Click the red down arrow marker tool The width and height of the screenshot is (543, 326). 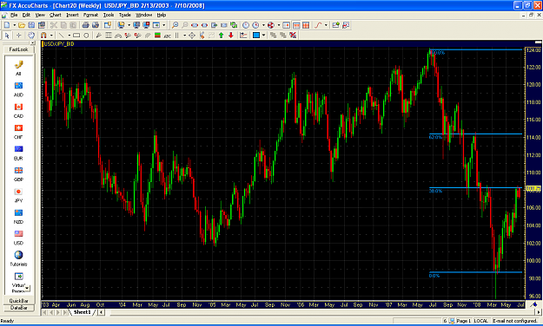click(231, 36)
